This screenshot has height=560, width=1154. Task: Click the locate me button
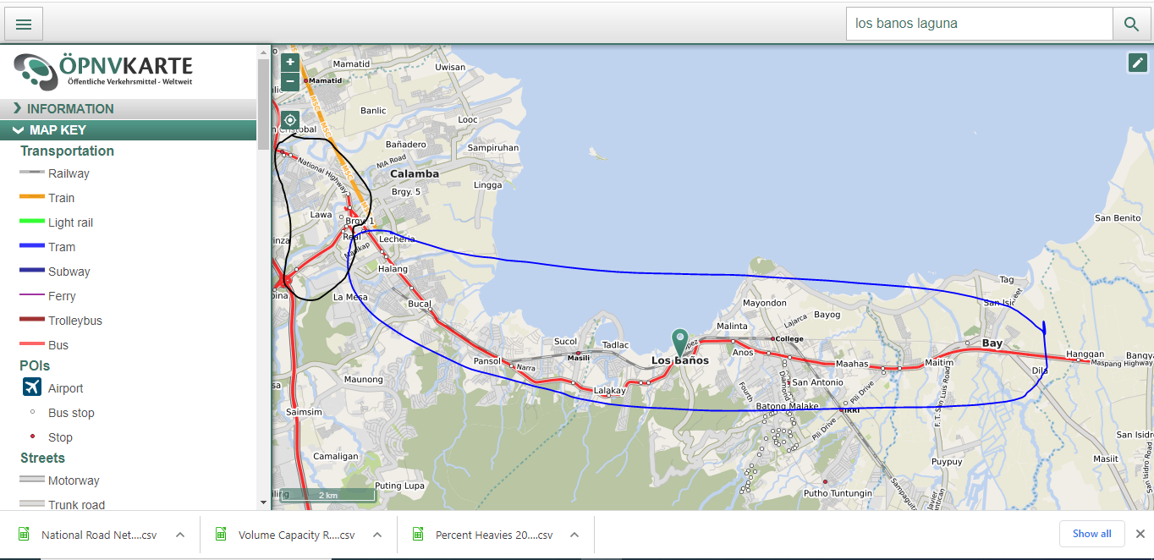point(290,120)
